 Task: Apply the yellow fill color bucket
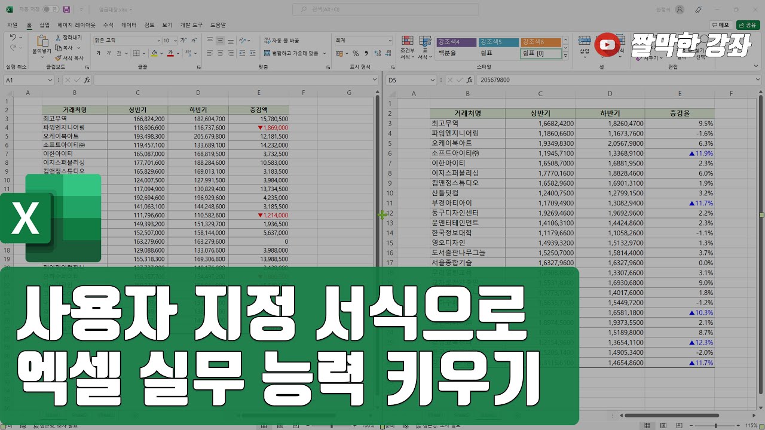[154, 53]
